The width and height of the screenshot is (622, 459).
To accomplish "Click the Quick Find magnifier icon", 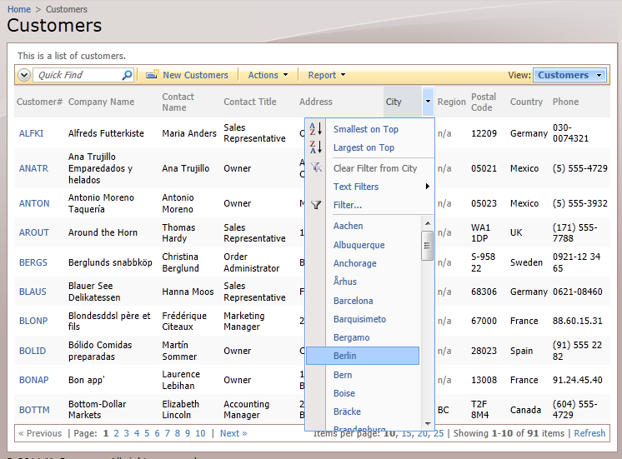I will click(x=127, y=75).
